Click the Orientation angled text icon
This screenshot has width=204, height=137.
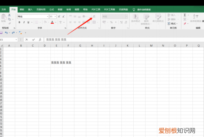point(84,16)
